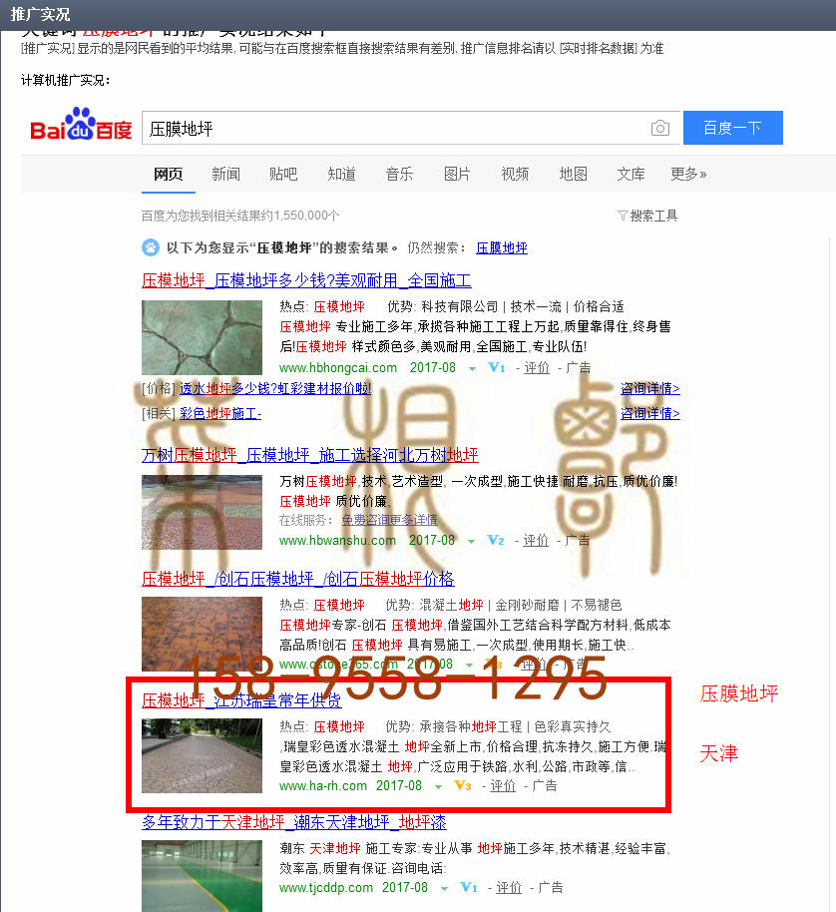Click 评价 on the tjcddp.com result

509,888
